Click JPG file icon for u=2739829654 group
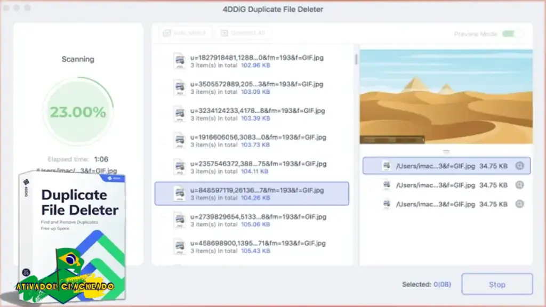This screenshot has height=307, width=546. pyautogui.click(x=180, y=220)
